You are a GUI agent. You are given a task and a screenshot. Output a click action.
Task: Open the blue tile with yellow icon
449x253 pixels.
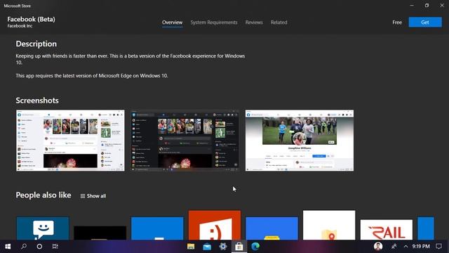point(272,228)
